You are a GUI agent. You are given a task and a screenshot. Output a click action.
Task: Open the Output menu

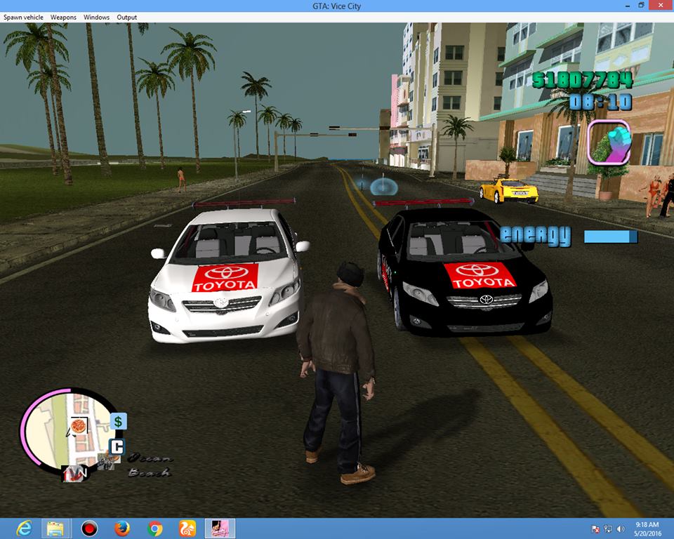[126, 17]
